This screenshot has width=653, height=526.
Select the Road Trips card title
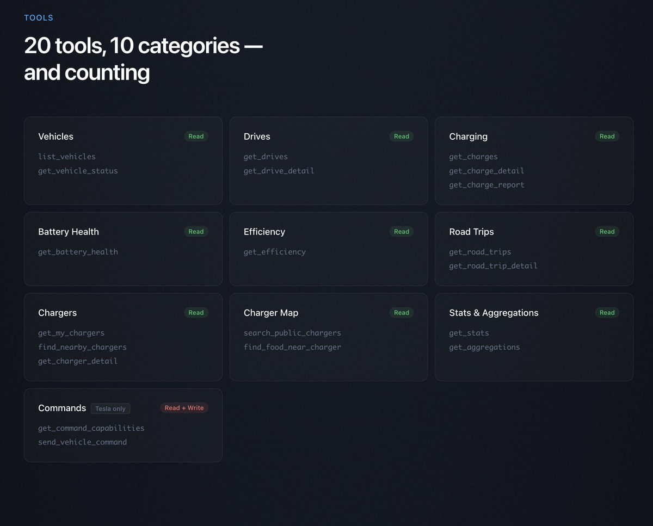(x=472, y=232)
